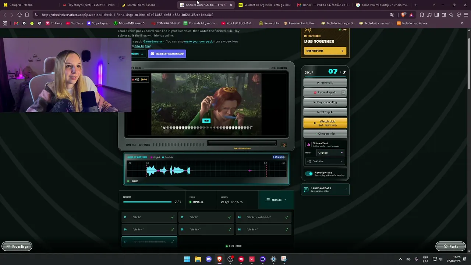The image size is (471, 265).
Task: Click the Open Multiplayer button
Action: point(325,51)
